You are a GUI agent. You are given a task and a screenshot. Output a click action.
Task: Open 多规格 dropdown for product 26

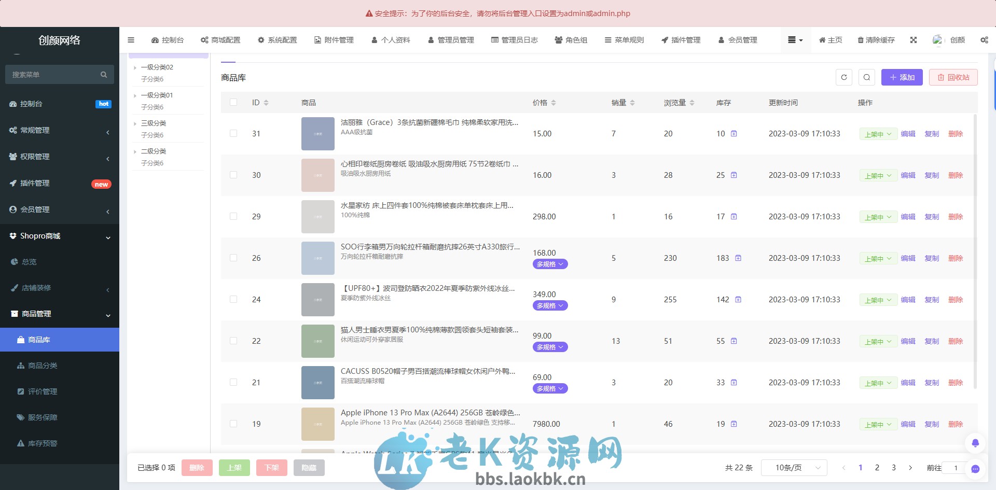coord(550,264)
